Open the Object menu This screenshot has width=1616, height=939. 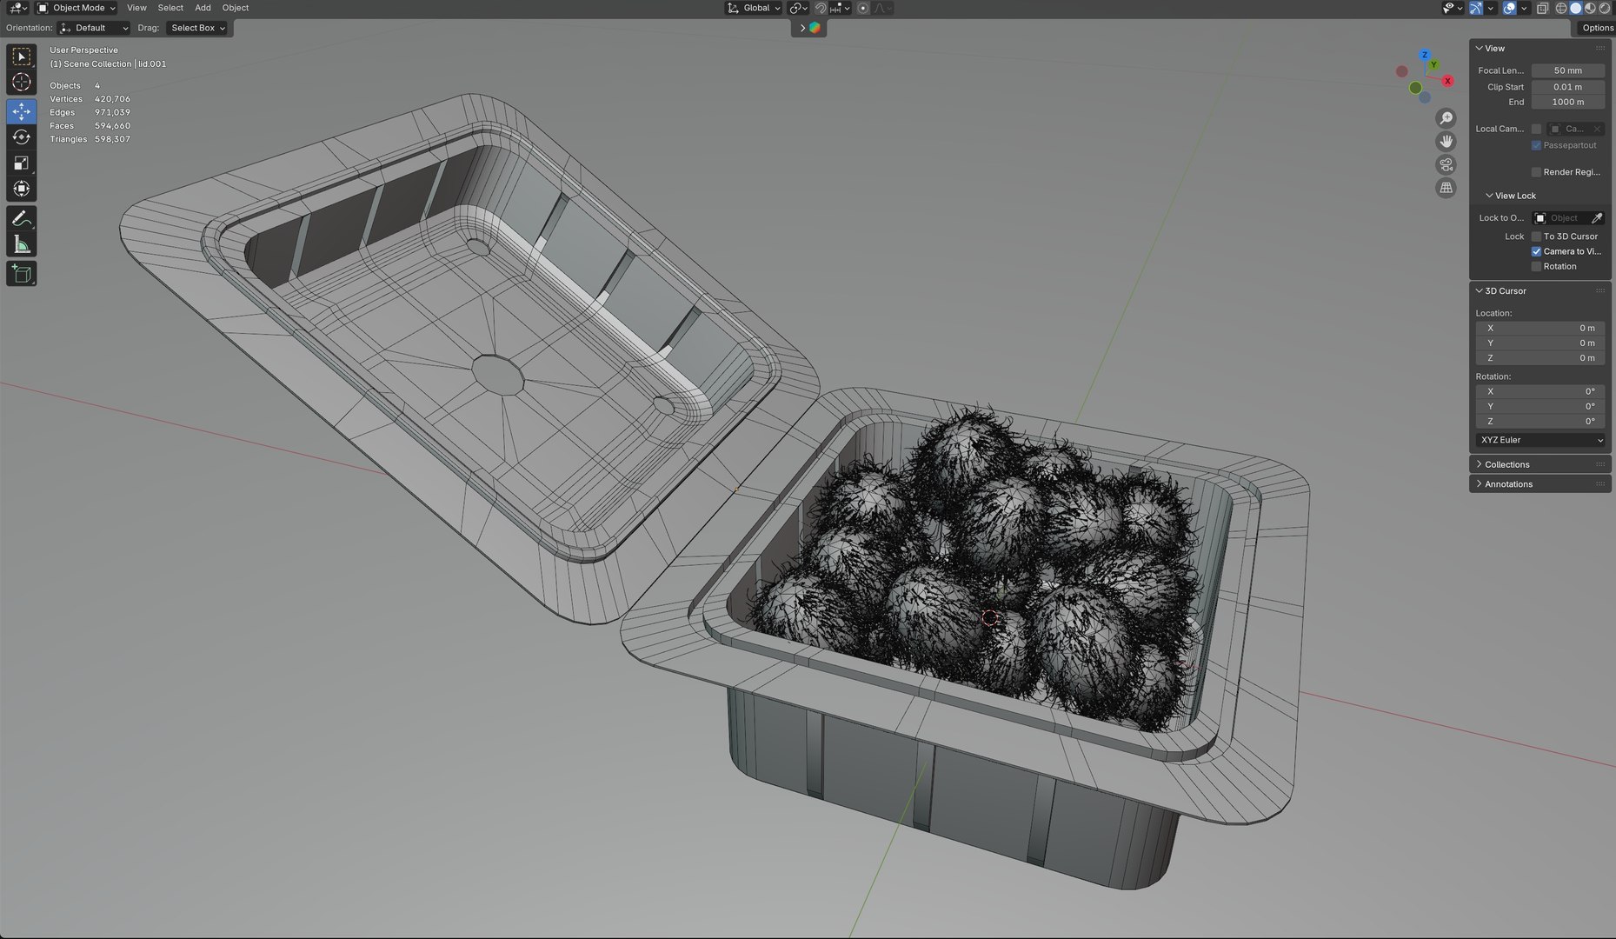(236, 8)
